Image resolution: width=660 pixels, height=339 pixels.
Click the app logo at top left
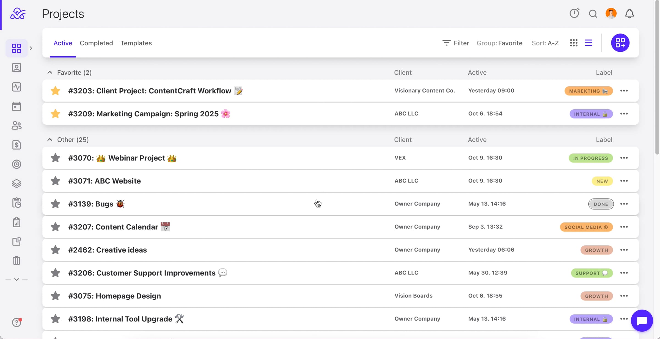point(18,13)
